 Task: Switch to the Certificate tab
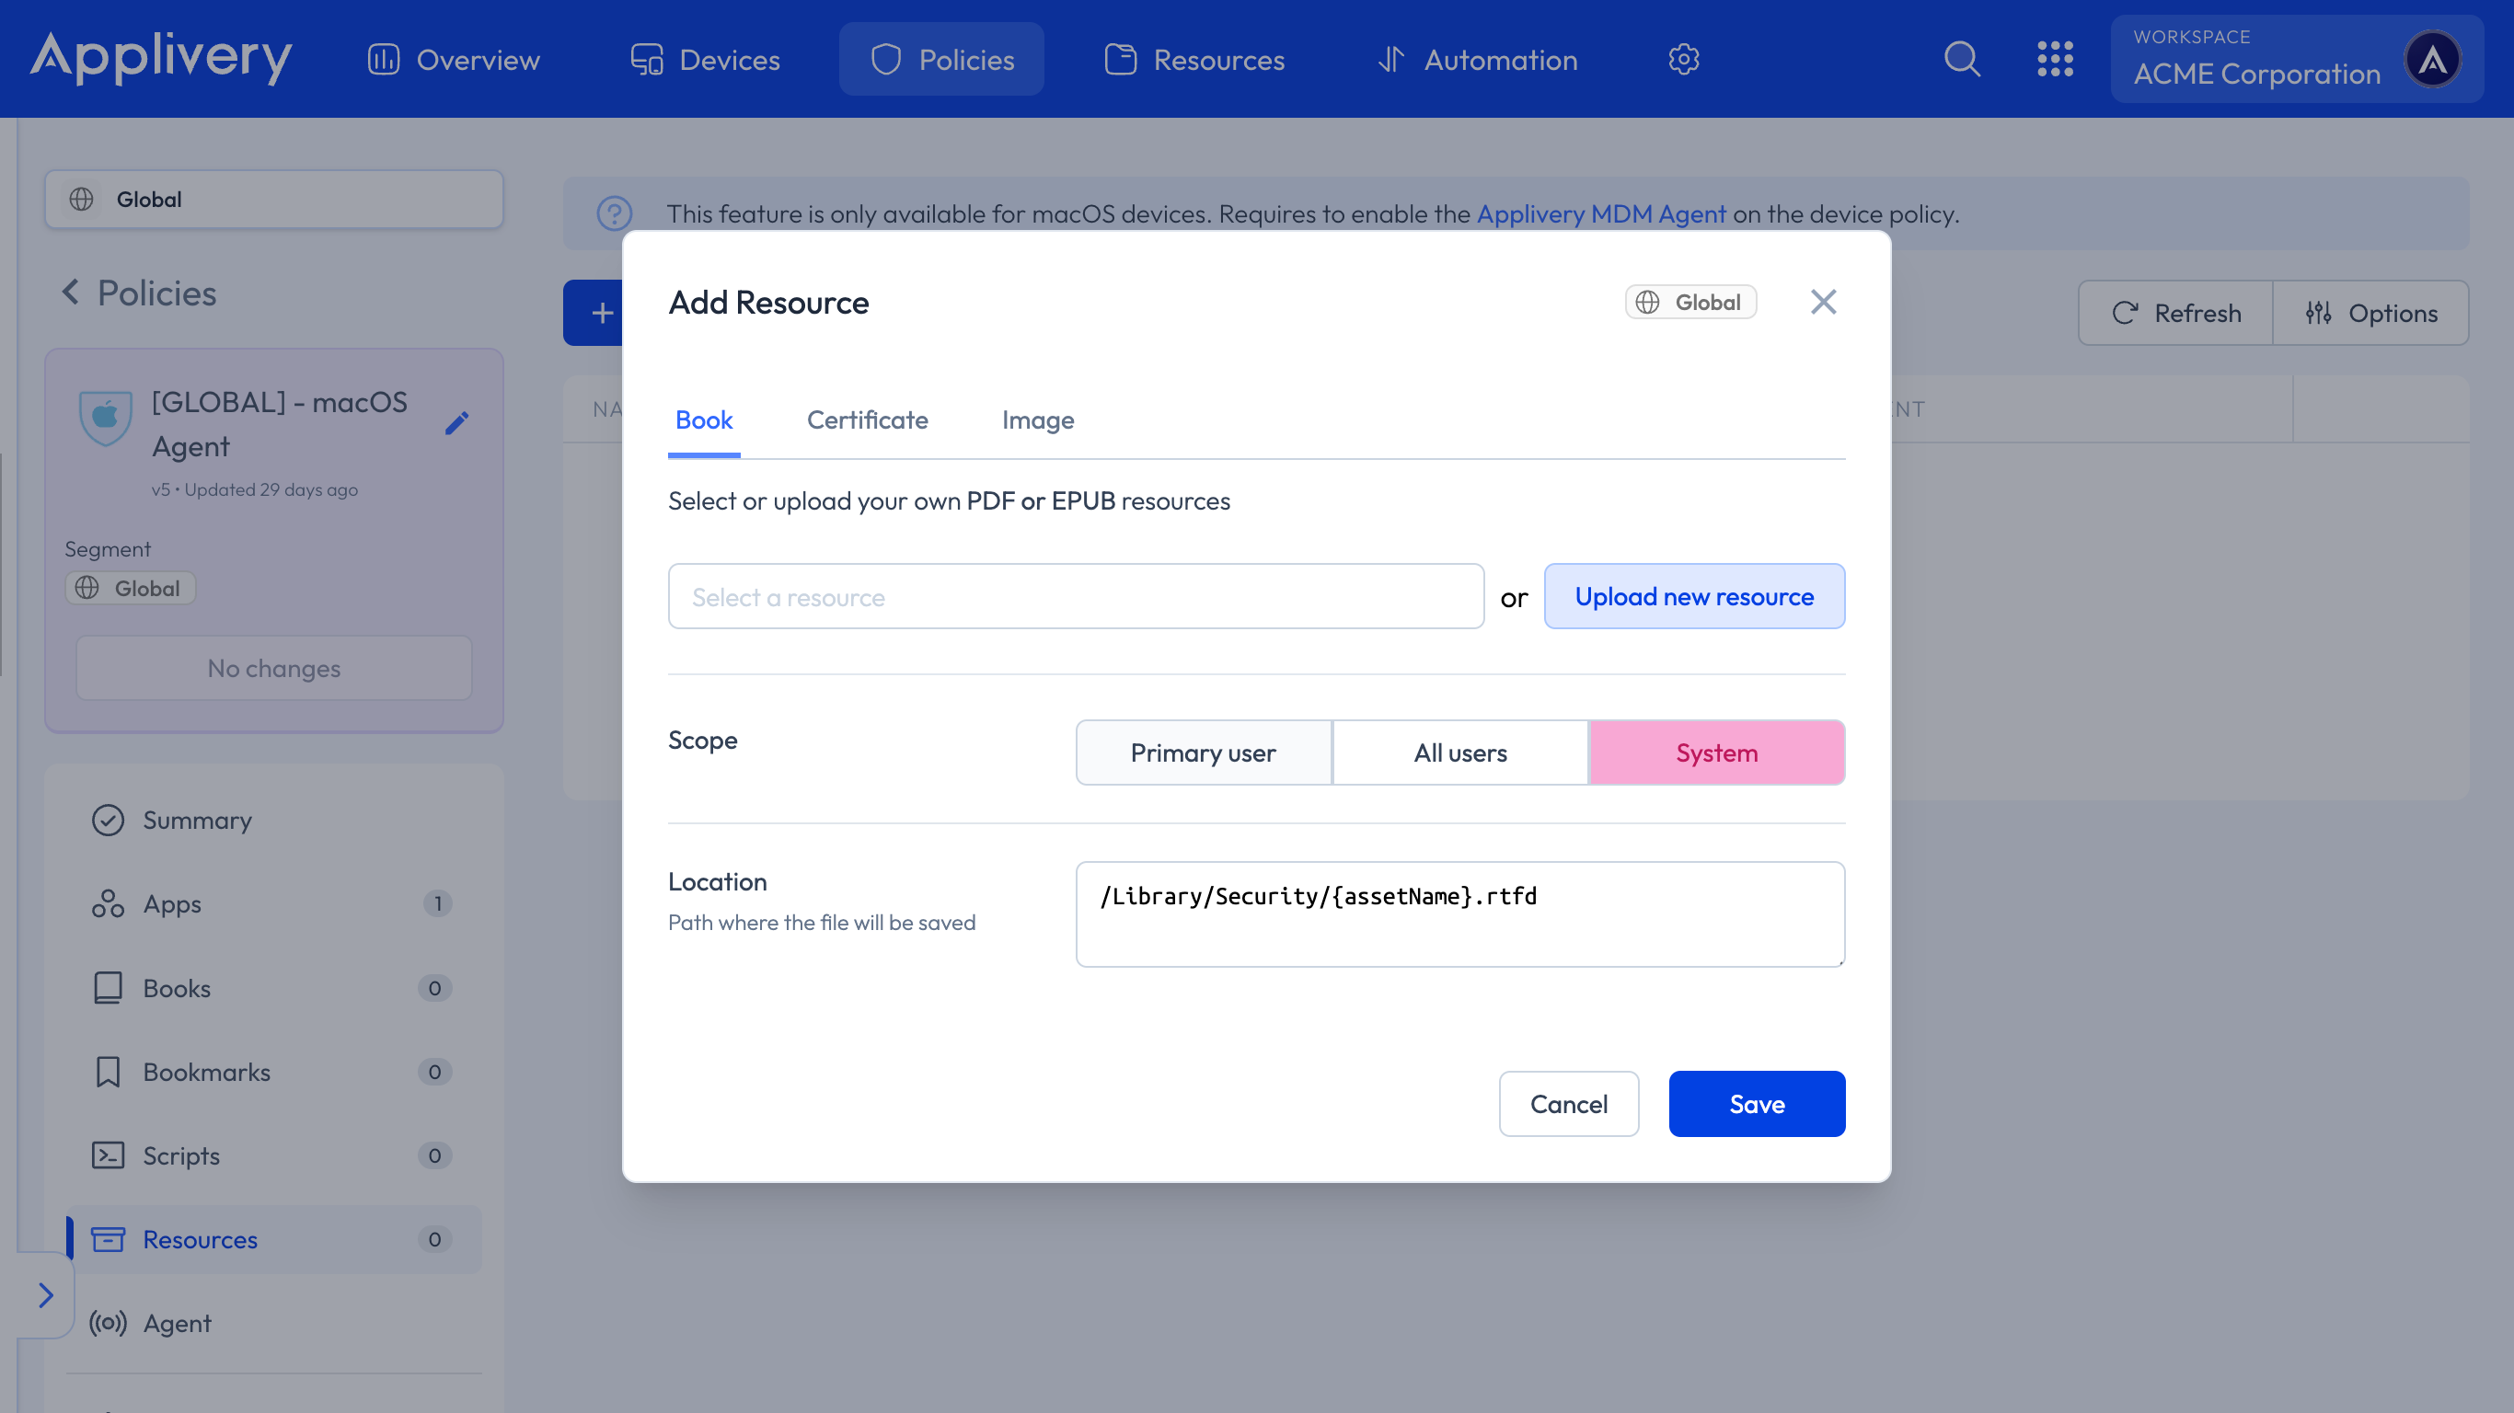(867, 419)
